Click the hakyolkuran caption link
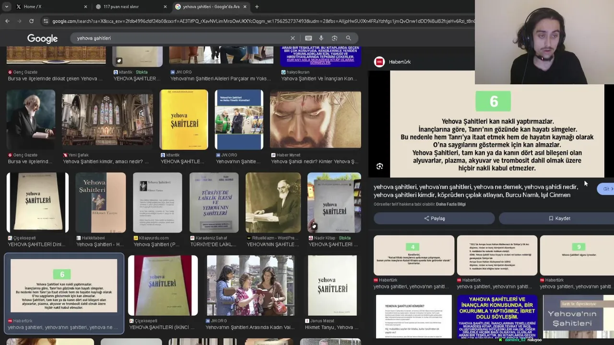 tap(319, 79)
